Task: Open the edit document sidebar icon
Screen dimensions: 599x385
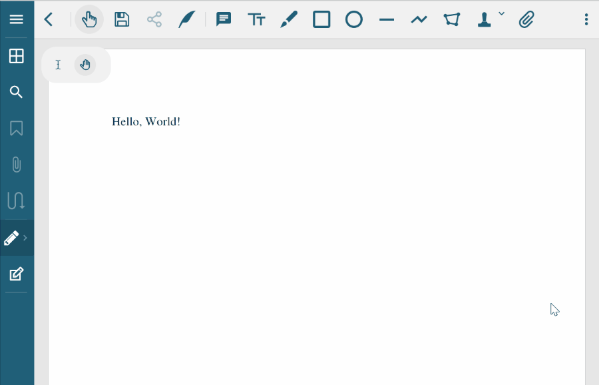Action: point(17,274)
